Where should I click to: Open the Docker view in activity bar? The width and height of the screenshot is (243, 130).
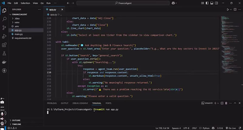click(x=4, y=62)
